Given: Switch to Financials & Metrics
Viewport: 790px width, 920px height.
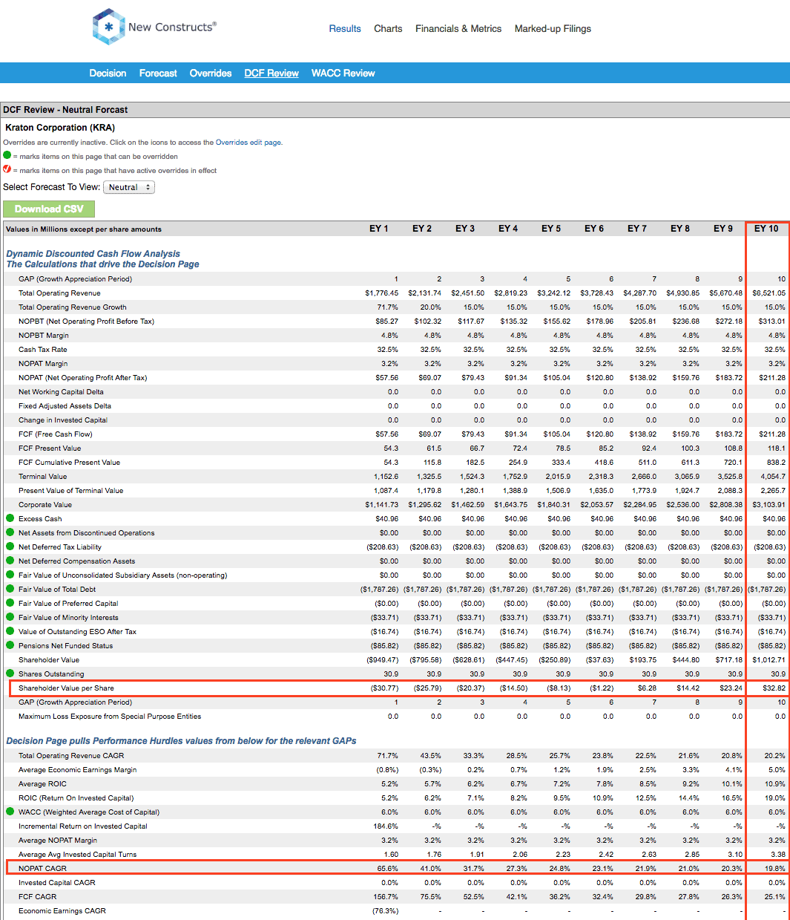Looking at the screenshot, I should 458,29.
